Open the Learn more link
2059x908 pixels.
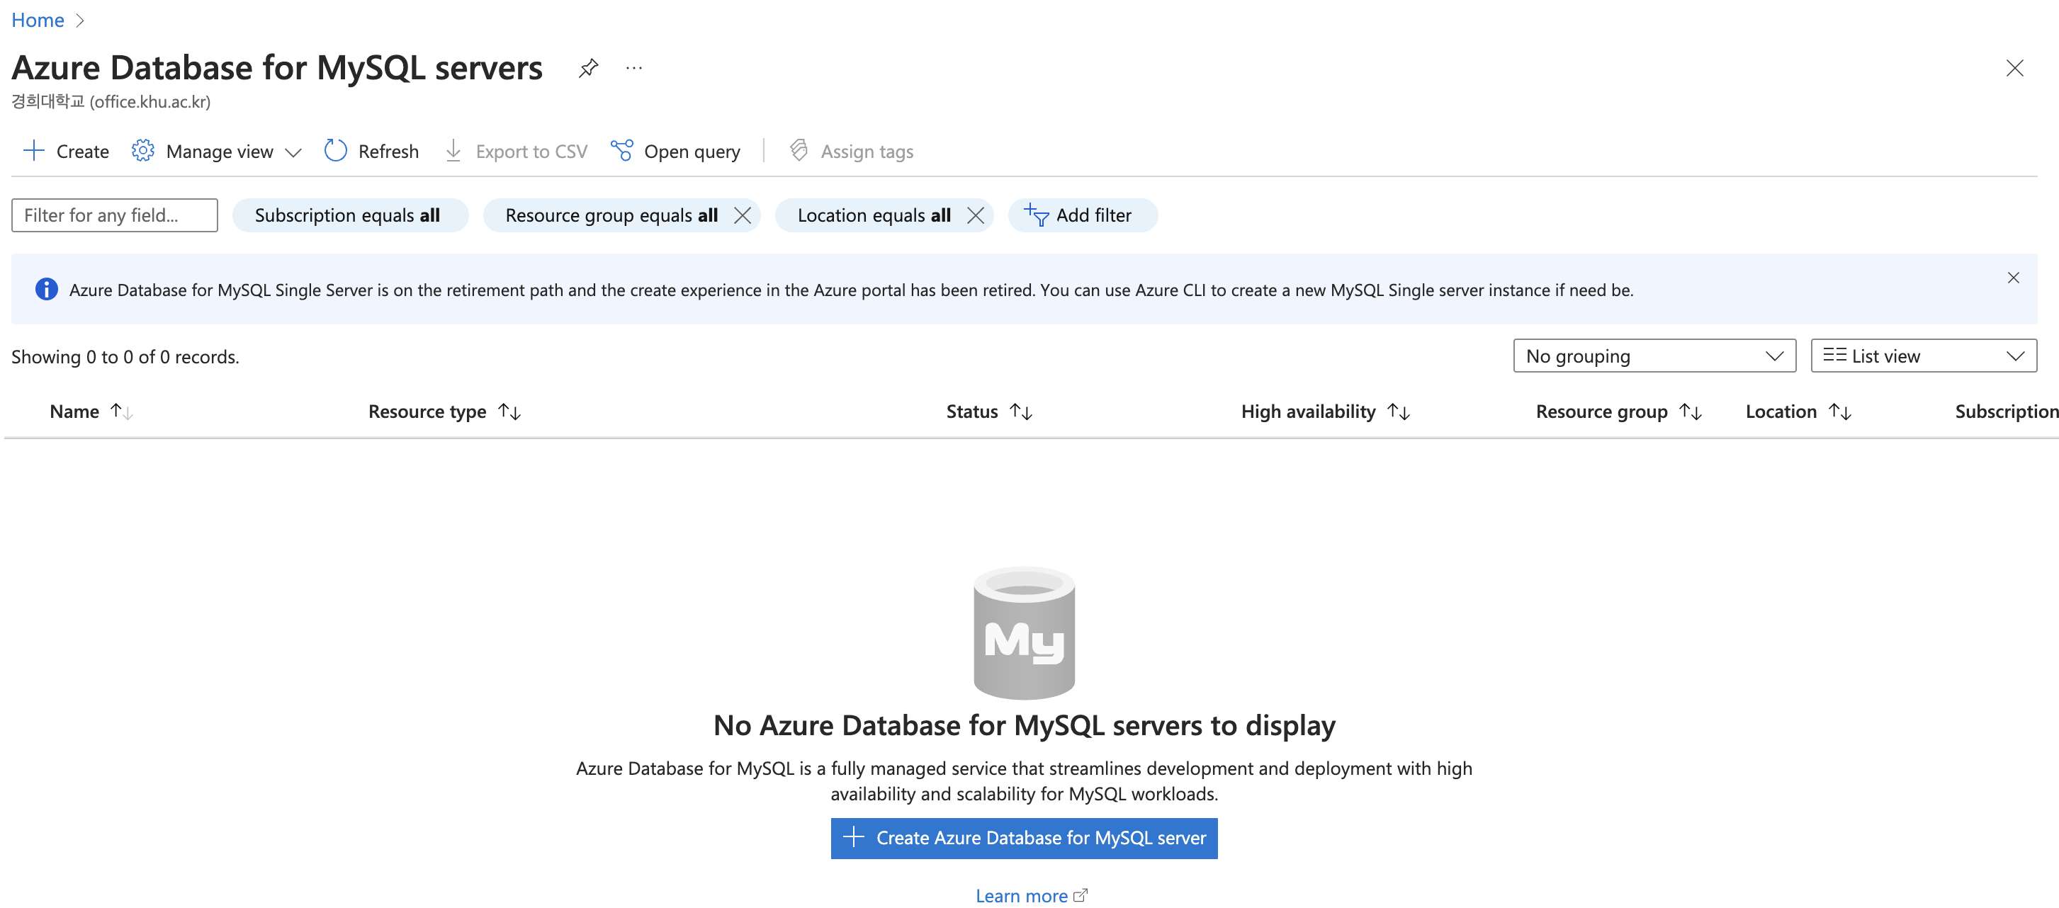click(x=1031, y=895)
